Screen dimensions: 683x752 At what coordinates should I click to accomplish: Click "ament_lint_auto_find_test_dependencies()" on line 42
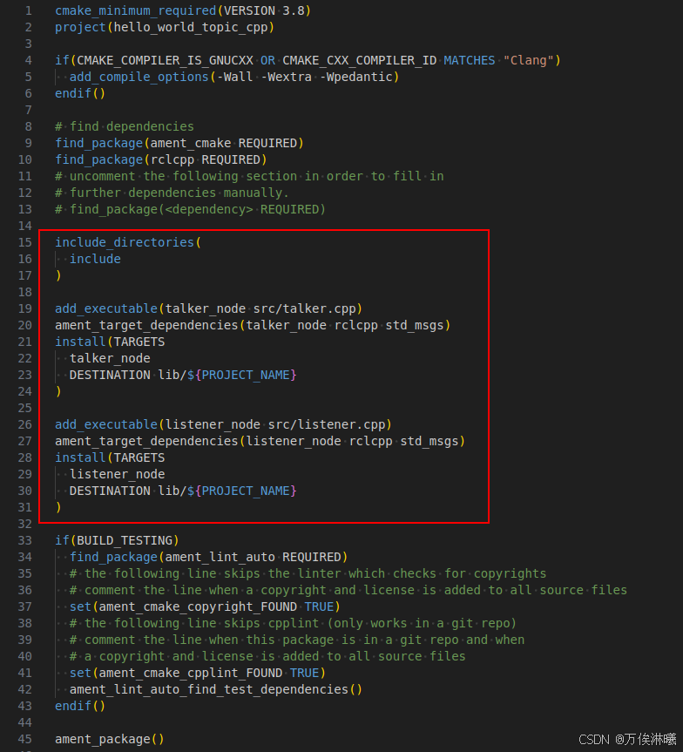point(216,689)
